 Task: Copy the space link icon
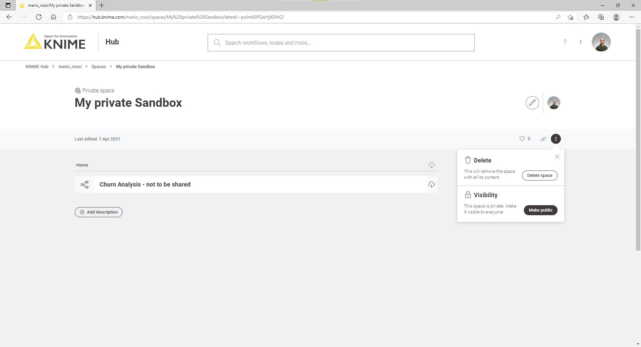pos(543,139)
